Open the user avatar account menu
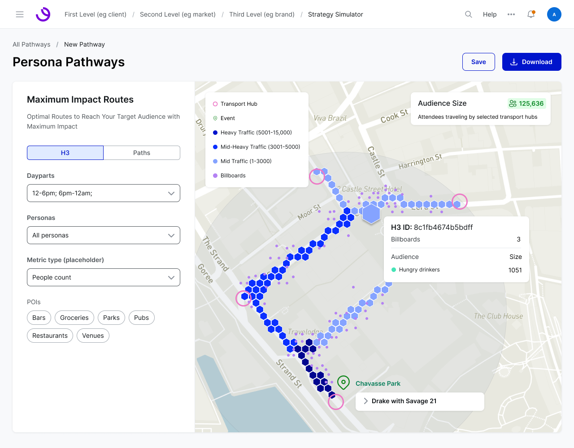The height and width of the screenshot is (448, 574). tap(554, 14)
